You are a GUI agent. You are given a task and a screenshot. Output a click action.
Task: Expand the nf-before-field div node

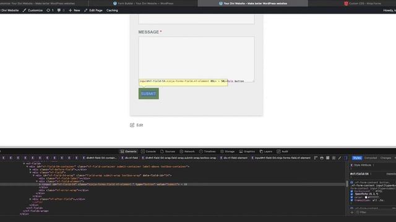(x=30, y=170)
